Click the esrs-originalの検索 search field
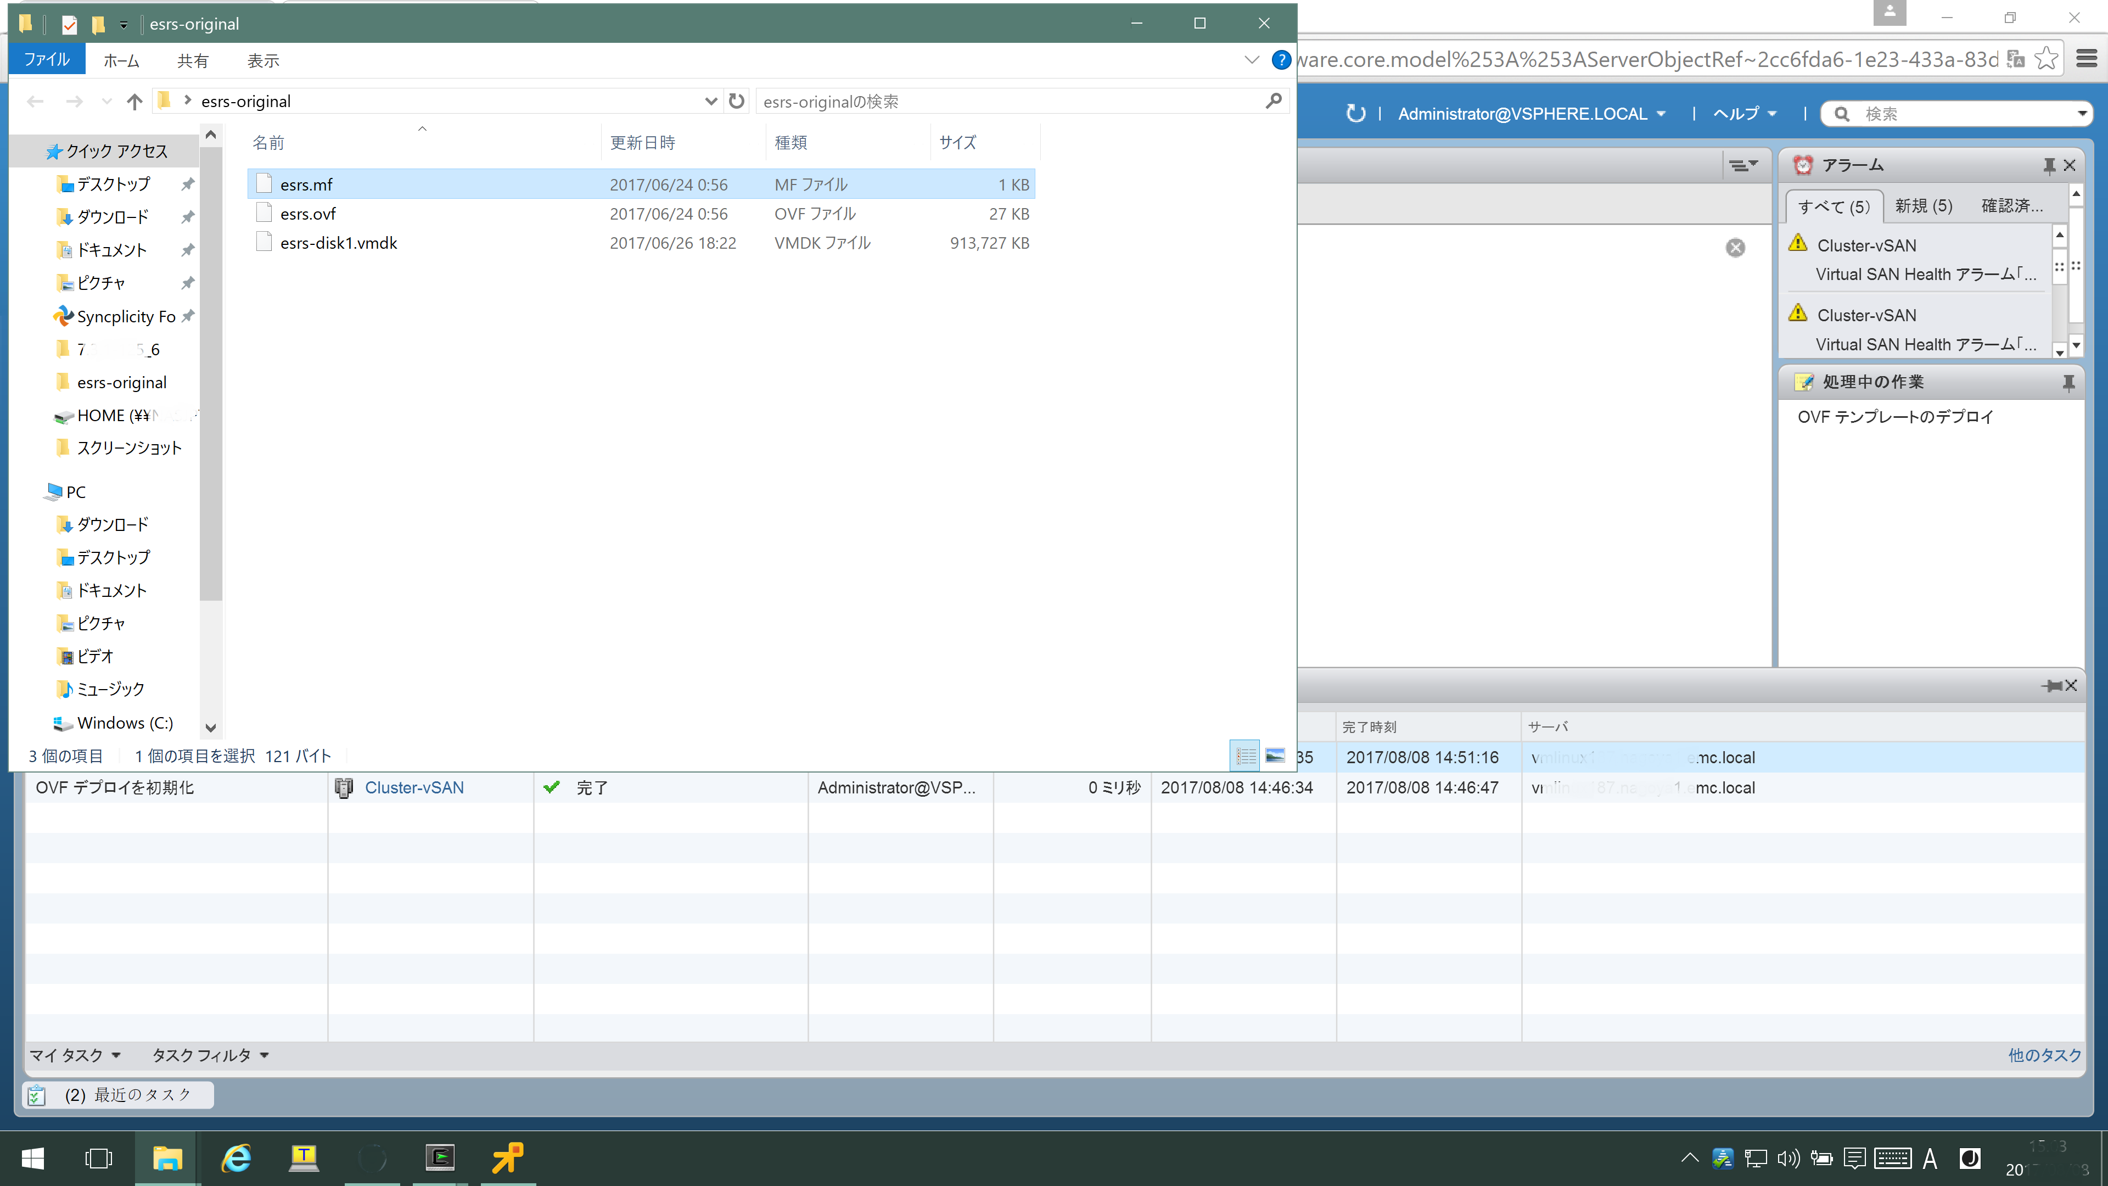The image size is (2108, 1186). [1011, 102]
